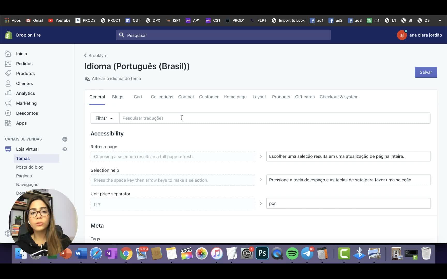Save translations with Salvar button
Screen dimensions: 447x279
pyautogui.click(x=426, y=72)
